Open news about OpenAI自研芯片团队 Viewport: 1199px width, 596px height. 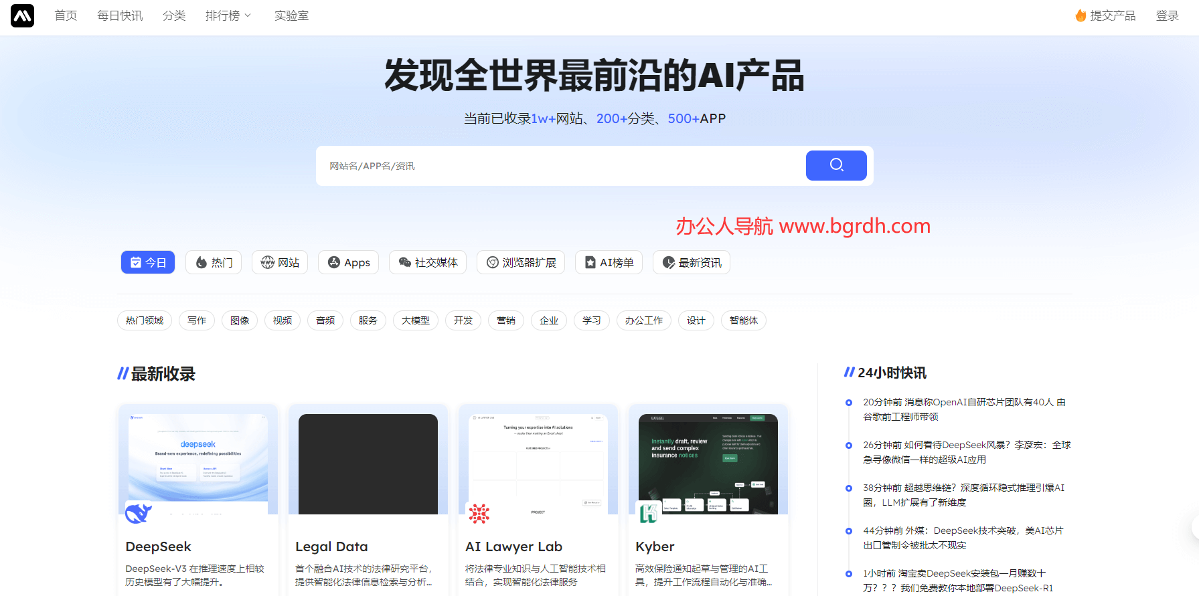[964, 409]
